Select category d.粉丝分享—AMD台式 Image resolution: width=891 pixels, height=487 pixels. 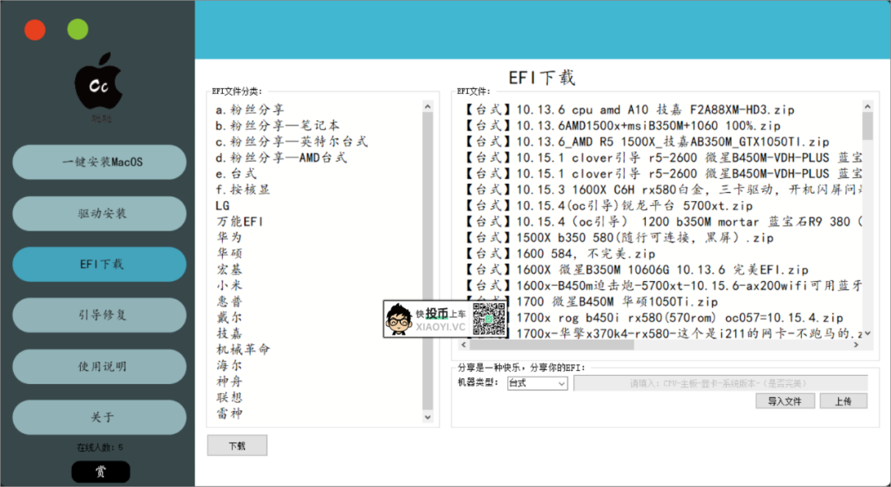click(281, 157)
